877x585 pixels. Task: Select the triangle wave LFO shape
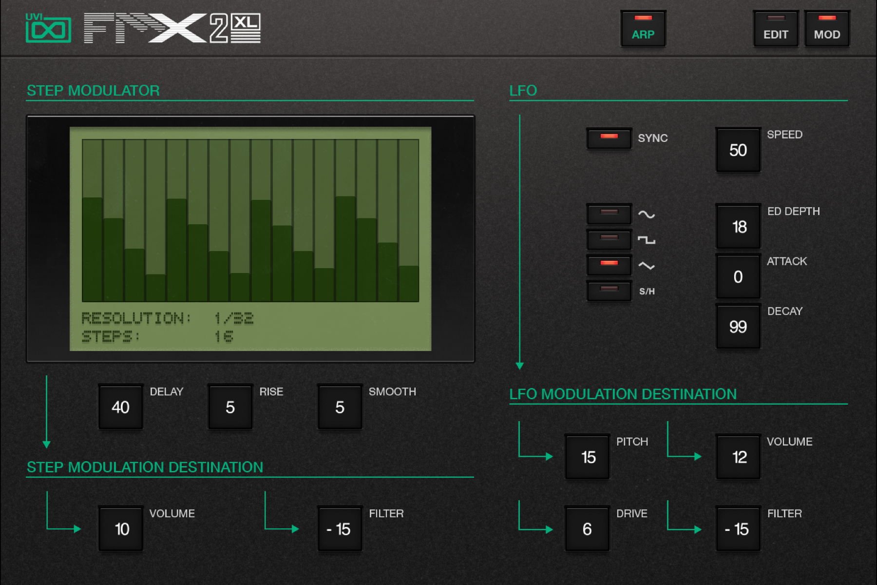(609, 266)
